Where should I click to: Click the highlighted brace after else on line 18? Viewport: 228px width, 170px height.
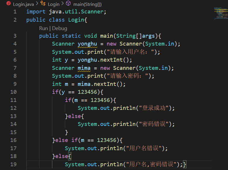70,156
